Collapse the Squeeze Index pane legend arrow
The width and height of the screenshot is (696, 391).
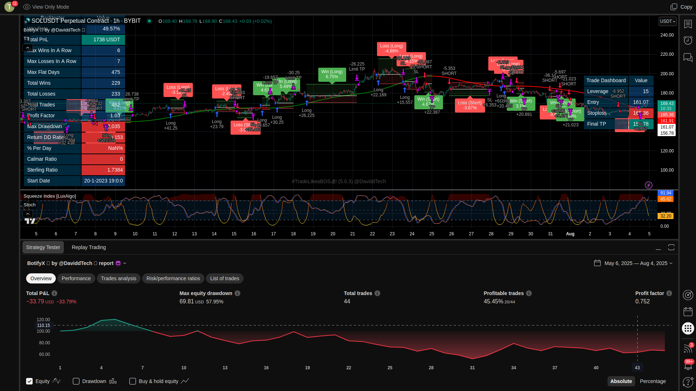point(28,214)
